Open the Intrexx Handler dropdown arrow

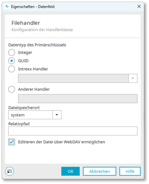pos(133,78)
